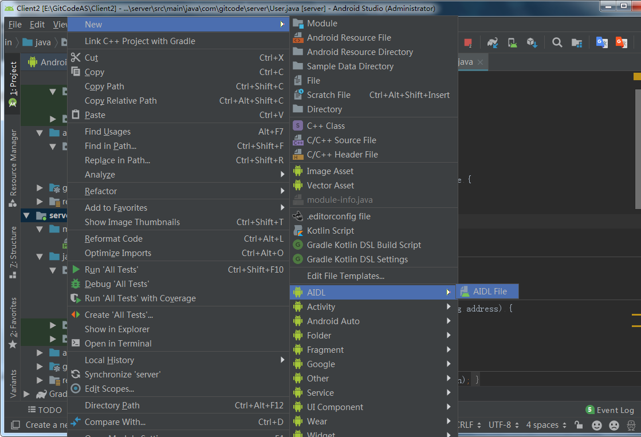Viewport: 641px width, 437px height.
Task: Toggle the 2: Favorites tool window
Action: 13,322
